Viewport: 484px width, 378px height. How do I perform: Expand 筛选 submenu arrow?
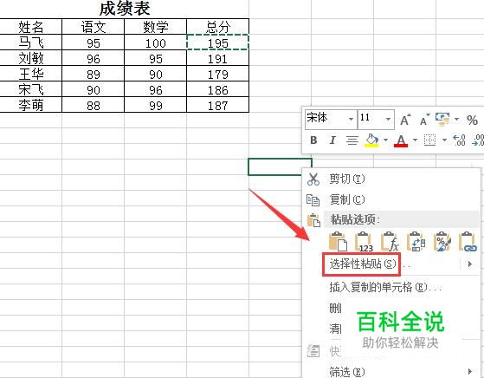tap(470, 371)
